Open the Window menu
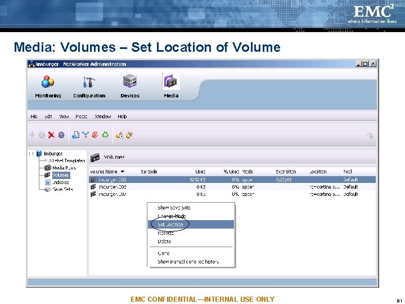This screenshot has height=304, width=405. (102, 117)
